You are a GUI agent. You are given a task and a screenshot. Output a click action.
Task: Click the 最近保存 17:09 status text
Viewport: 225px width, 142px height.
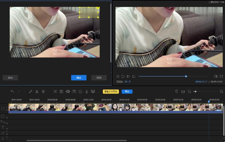[x=216, y=2]
